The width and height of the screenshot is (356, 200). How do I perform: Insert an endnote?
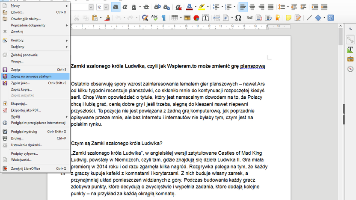pos(268,18)
